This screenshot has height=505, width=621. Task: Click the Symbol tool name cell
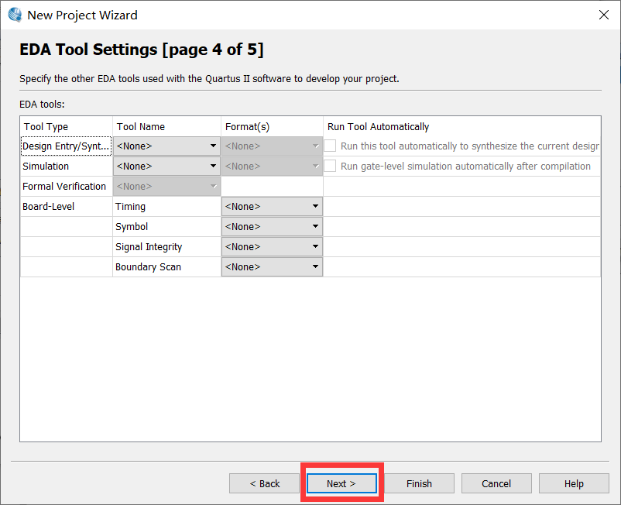pos(166,227)
